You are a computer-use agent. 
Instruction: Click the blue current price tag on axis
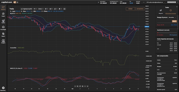[147, 26]
